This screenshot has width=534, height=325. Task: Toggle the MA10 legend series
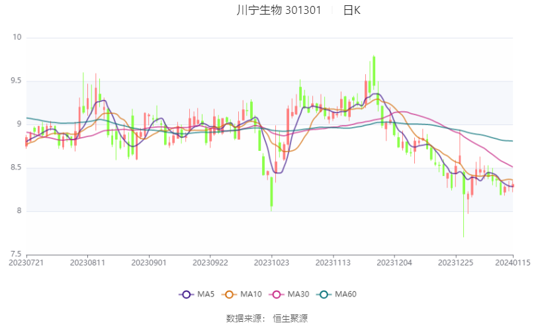pos(242,295)
